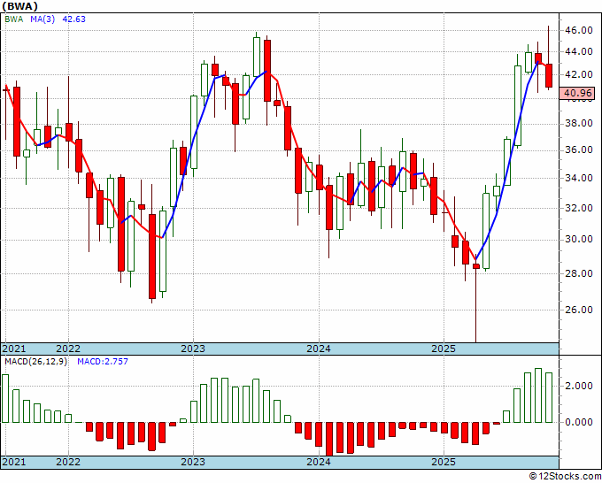This screenshot has width=602, height=483.
Task: Click the 38.00 price axis label
Action: 578,124
